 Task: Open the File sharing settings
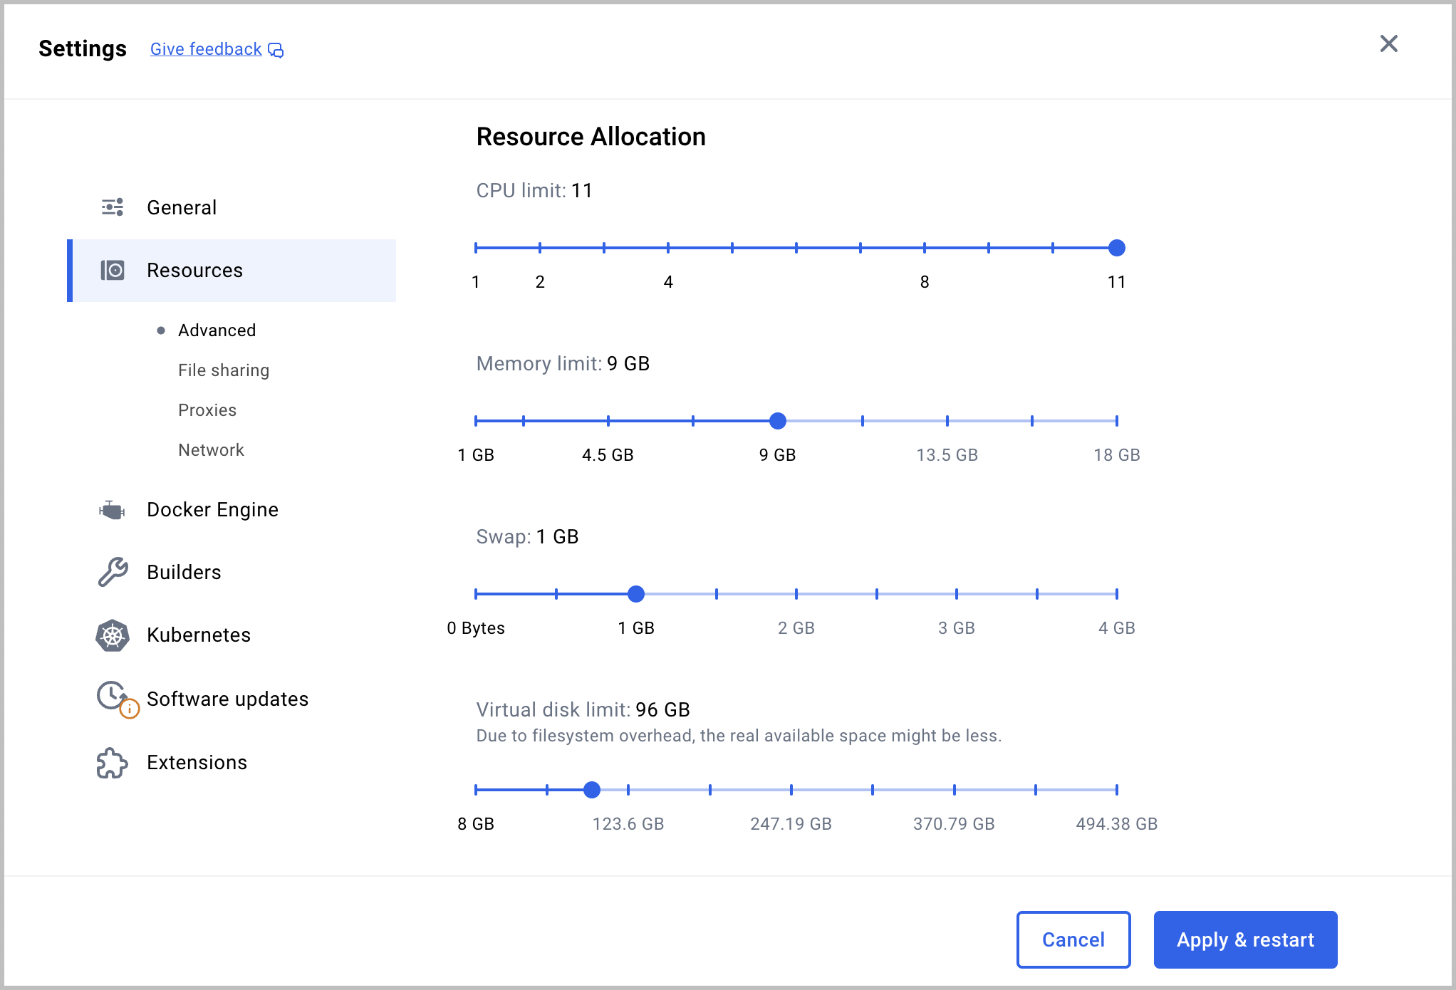point(224,369)
